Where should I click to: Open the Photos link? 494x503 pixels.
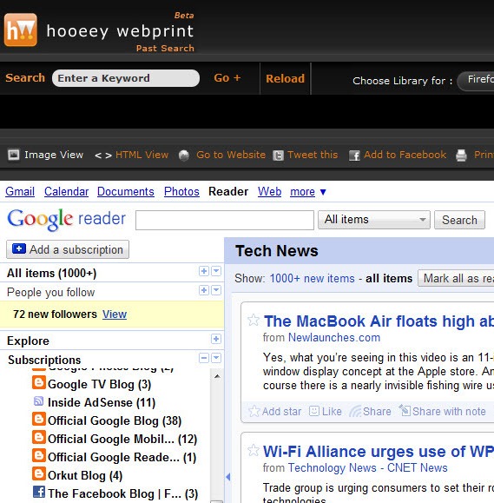pyautogui.click(x=181, y=192)
